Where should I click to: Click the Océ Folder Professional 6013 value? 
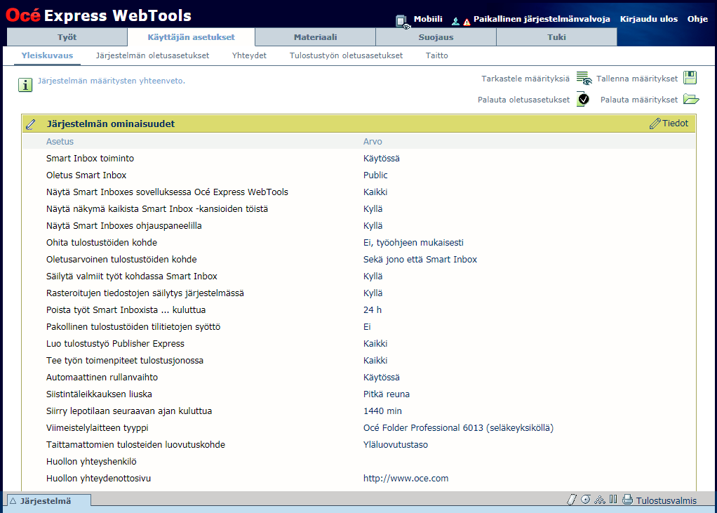tap(458, 428)
